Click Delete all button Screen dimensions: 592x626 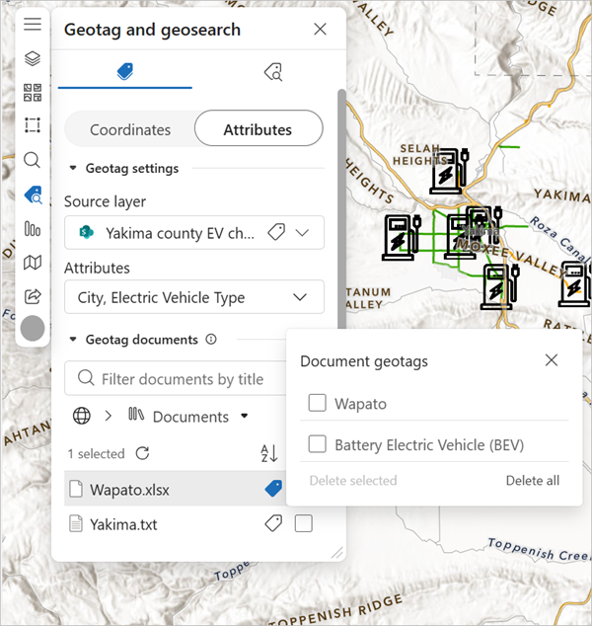533,480
